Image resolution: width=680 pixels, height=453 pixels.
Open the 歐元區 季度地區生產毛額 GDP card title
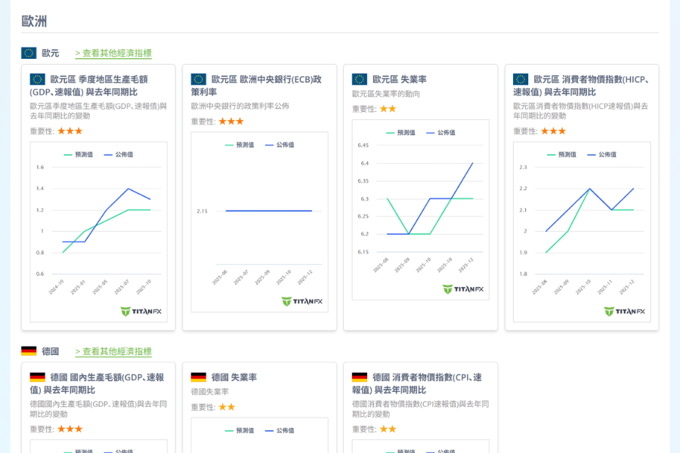[89, 85]
